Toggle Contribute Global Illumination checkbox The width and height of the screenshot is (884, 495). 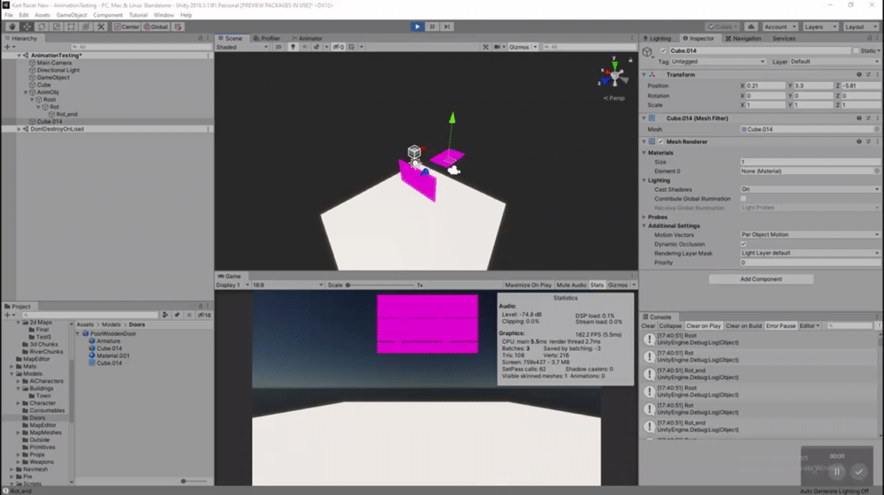point(743,199)
